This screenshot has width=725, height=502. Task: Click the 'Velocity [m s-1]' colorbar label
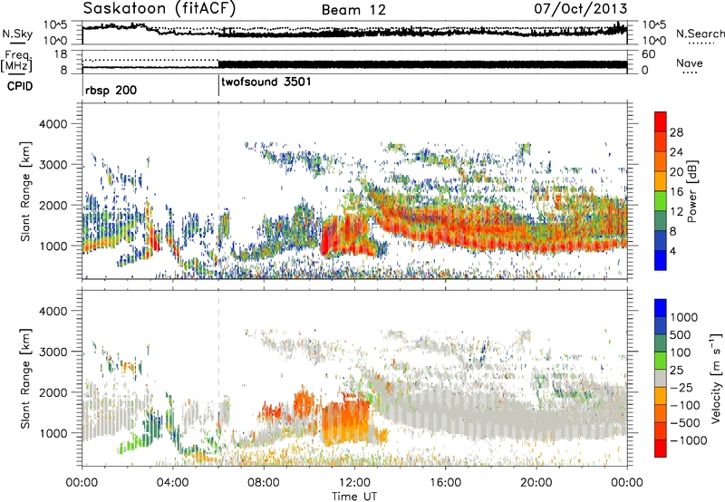[x=716, y=378]
